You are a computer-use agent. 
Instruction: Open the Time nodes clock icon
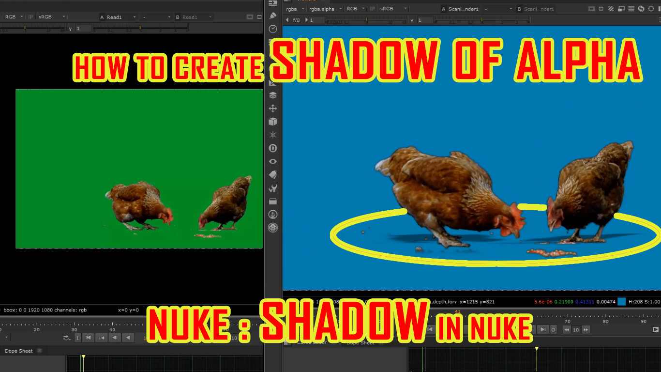click(x=273, y=29)
